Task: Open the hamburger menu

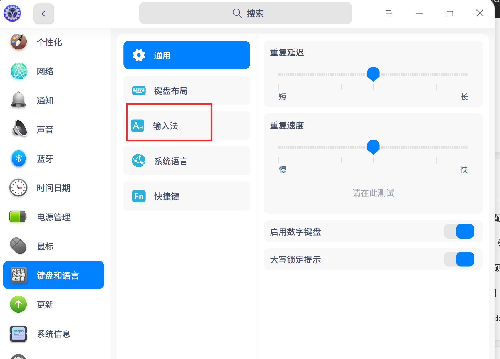Action: point(389,13)
